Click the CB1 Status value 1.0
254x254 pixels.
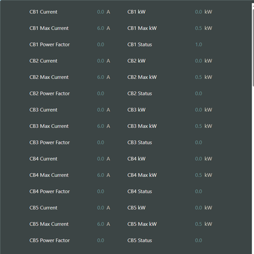pos(198,44)
